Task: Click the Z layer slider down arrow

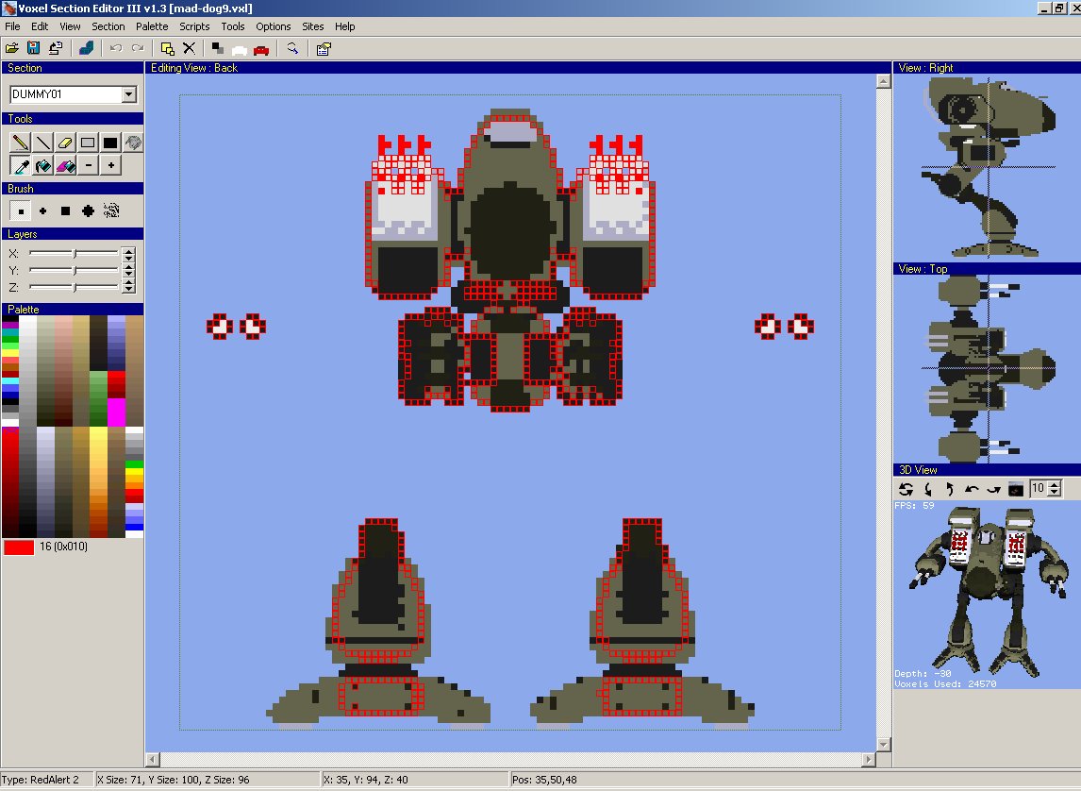Action: click(129, 290)
